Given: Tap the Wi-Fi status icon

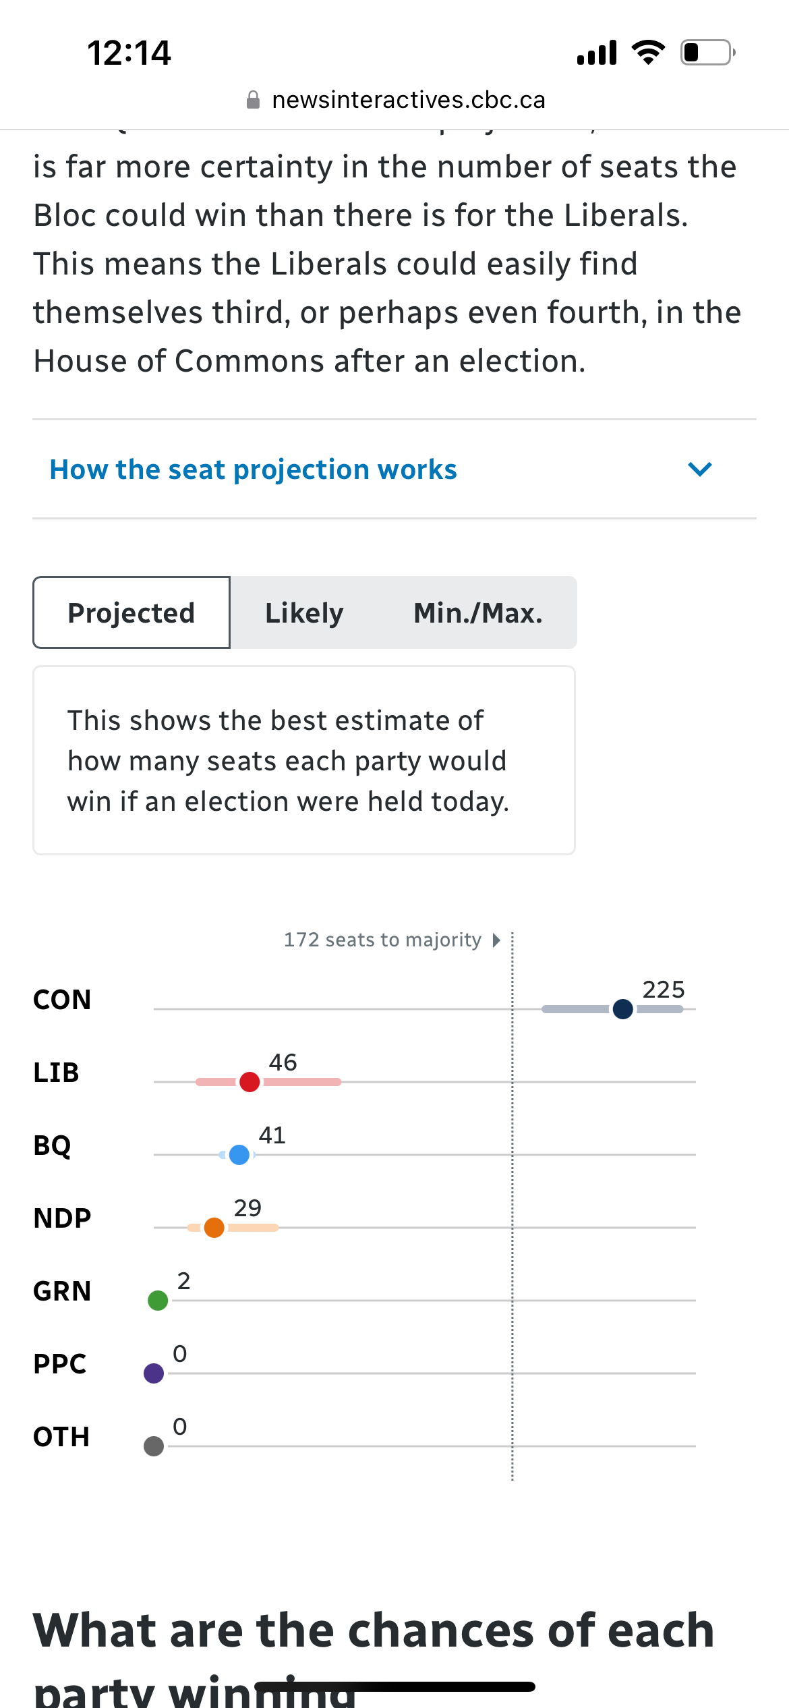Looking at the screenshot, I should [x=648, y=52].
